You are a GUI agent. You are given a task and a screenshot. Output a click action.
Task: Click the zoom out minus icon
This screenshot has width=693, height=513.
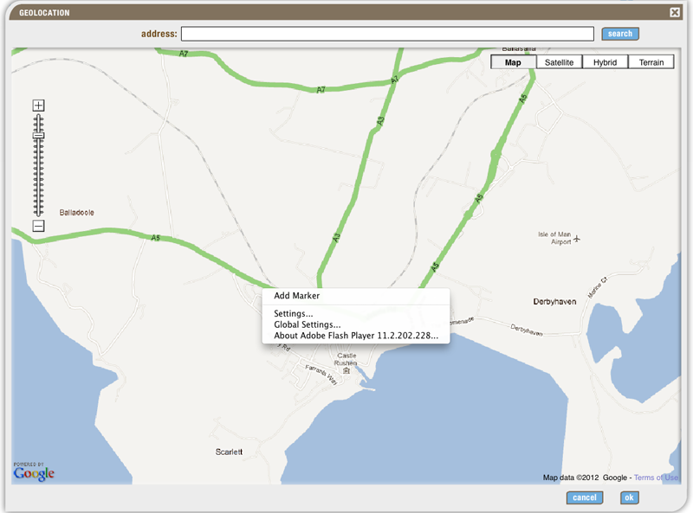click(x=38, y=226)
